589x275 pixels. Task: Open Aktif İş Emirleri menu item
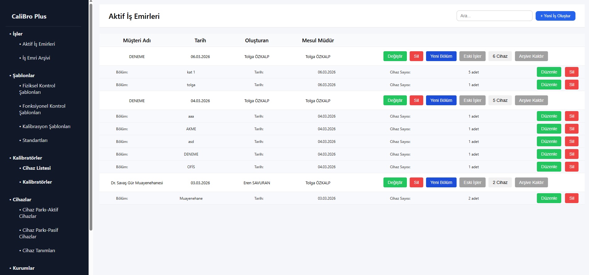39,44
